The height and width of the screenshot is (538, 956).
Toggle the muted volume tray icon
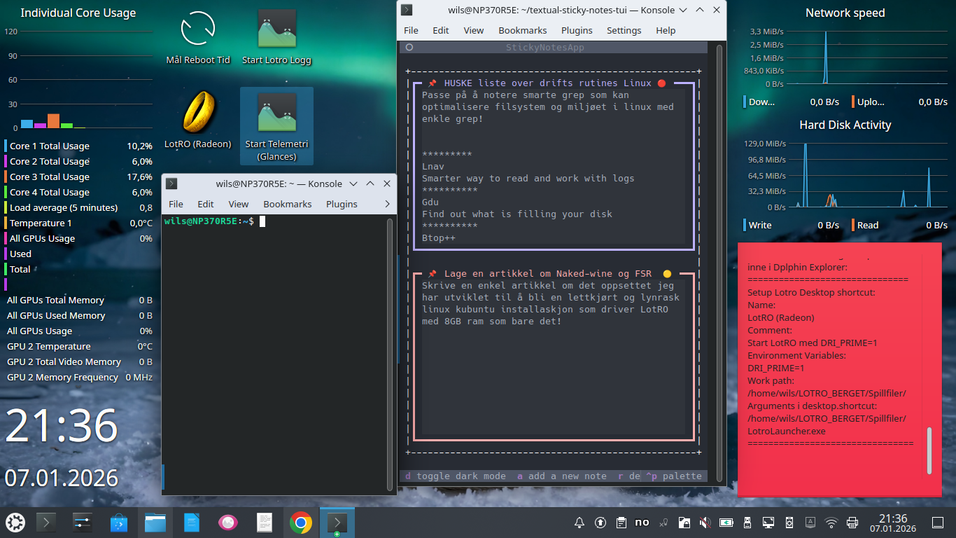tap(705, 523)
